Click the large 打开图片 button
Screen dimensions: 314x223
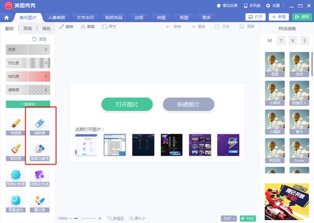coord(127,104)
